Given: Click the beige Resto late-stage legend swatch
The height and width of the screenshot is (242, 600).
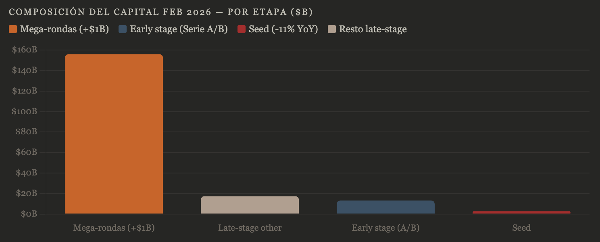Looking at the screenshot, I should coord(332,29).
